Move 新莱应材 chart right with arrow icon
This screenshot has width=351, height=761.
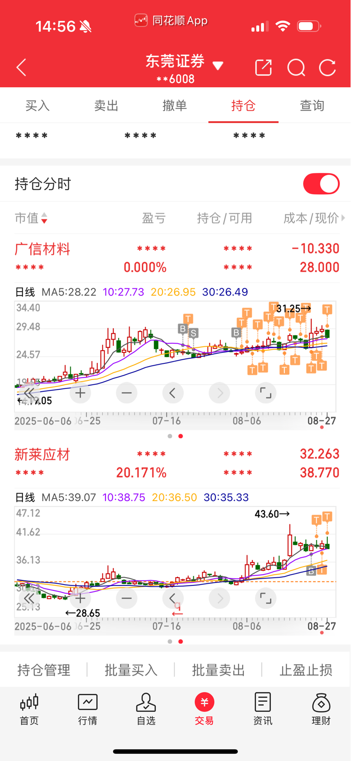coord(220,598)
